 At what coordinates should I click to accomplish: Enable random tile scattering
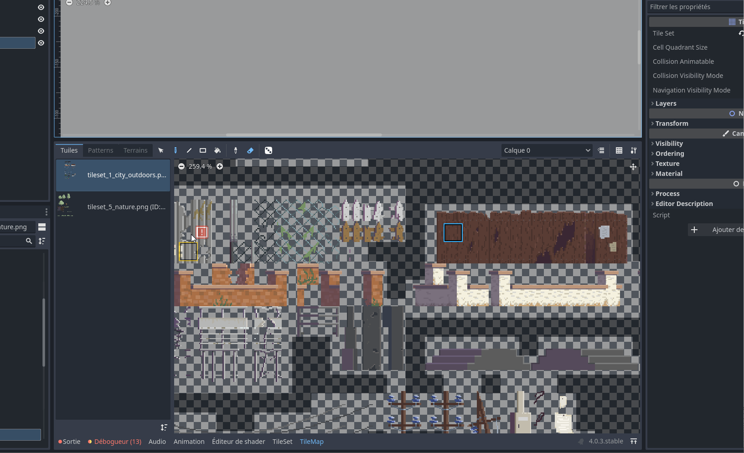pyautogui.click(x=269, y=150)
